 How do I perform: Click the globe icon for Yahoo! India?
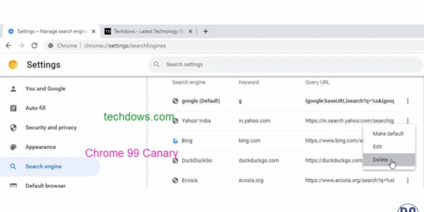coord(175,121)
